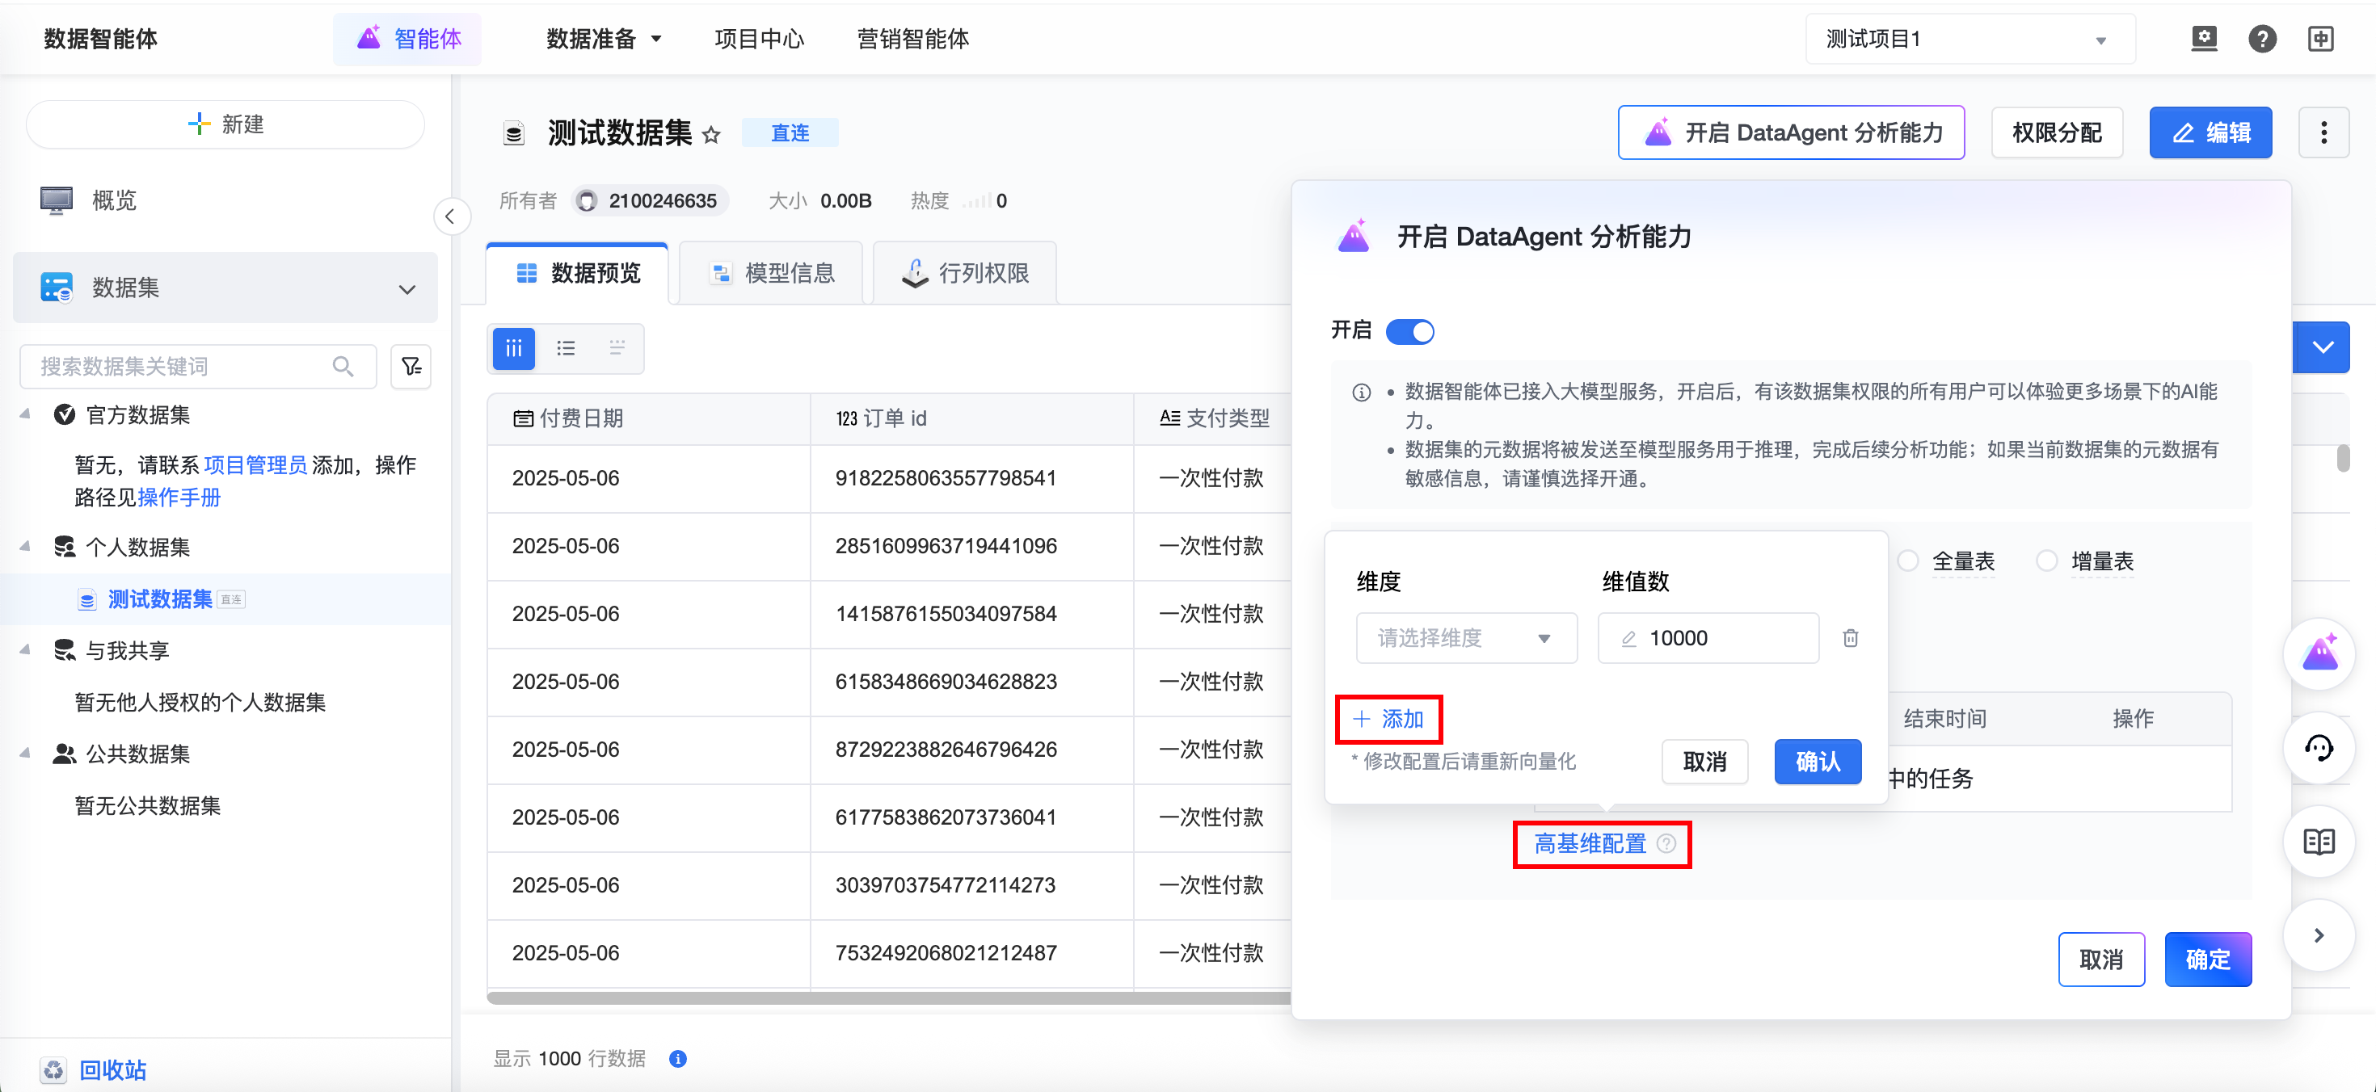Select the 增量表 radio button

(2047, 561)
